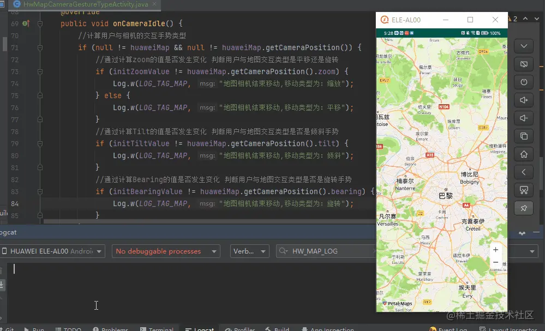This screenshot has height=331, width=545.
Task: Tap the Bobigny label on the map
Action: point(470,182)
